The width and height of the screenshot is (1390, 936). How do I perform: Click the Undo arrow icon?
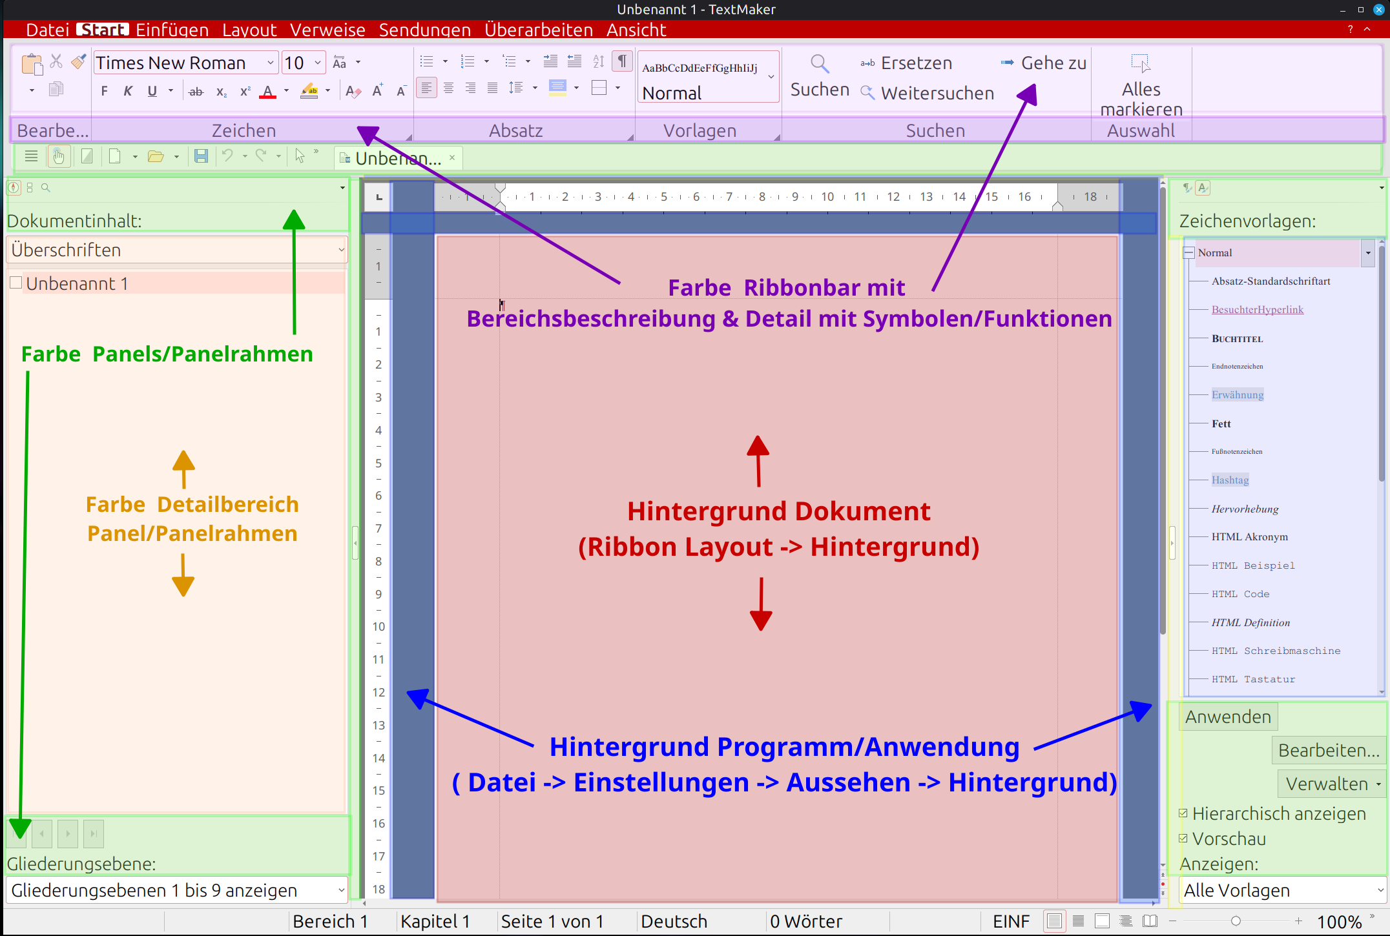[x=227, y=156]
